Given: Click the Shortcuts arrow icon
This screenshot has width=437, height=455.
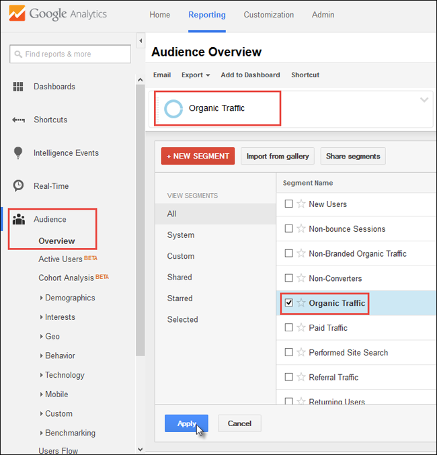Looking at the screenshot, I should click(19, 120).
